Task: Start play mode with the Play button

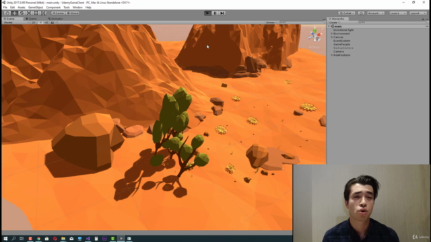Action: tap(208, 13)
